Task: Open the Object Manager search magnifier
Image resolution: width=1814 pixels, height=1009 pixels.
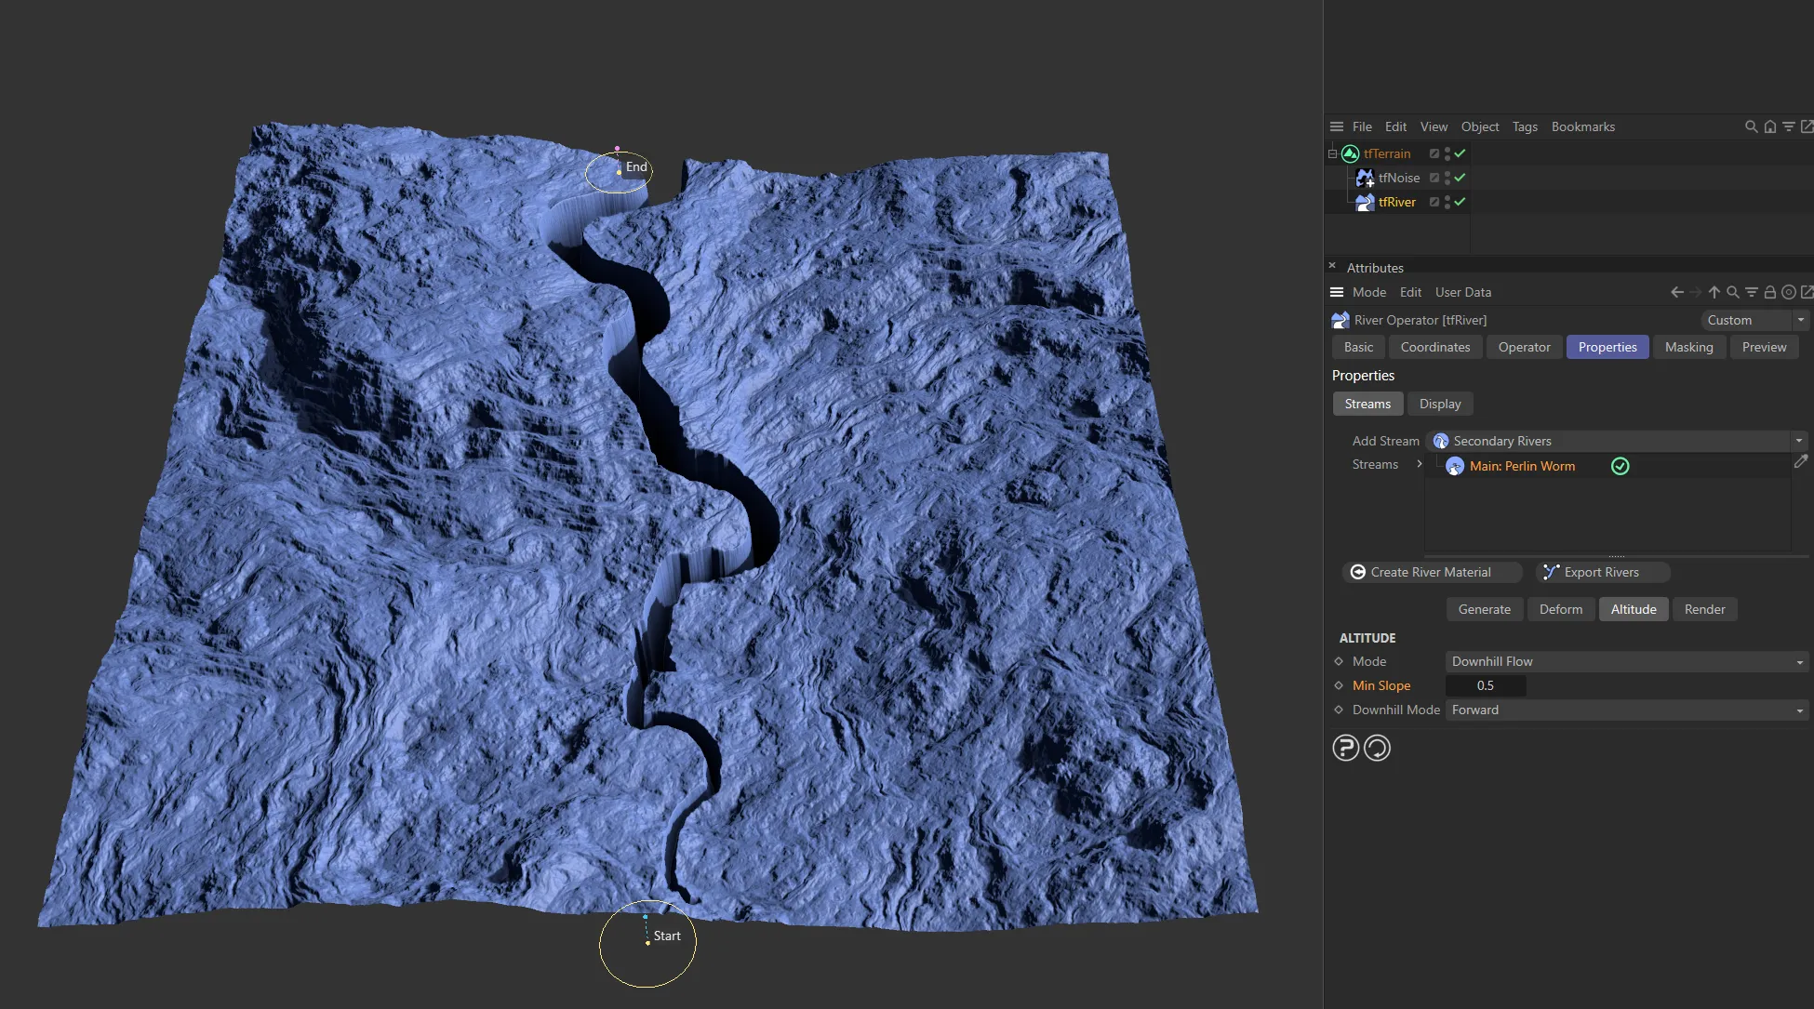Action: click(1752, 126)
